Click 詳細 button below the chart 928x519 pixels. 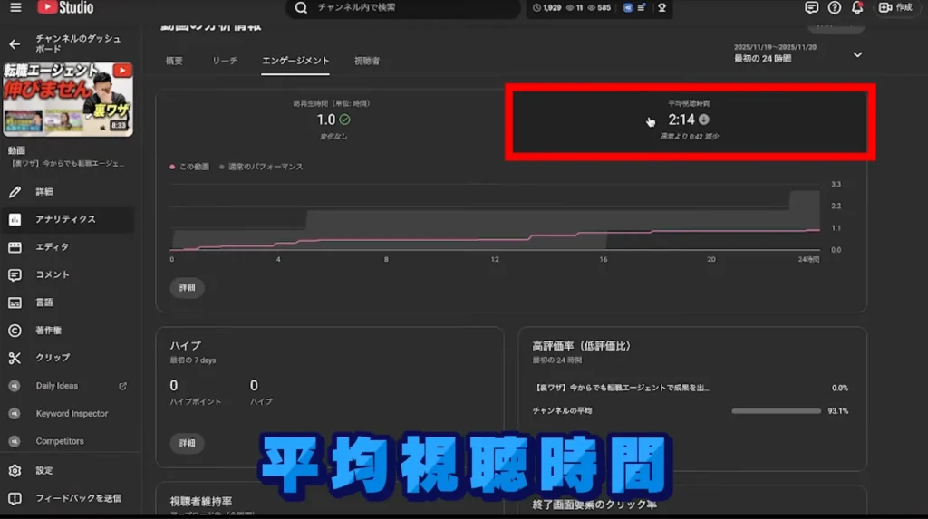coord(187,288)
